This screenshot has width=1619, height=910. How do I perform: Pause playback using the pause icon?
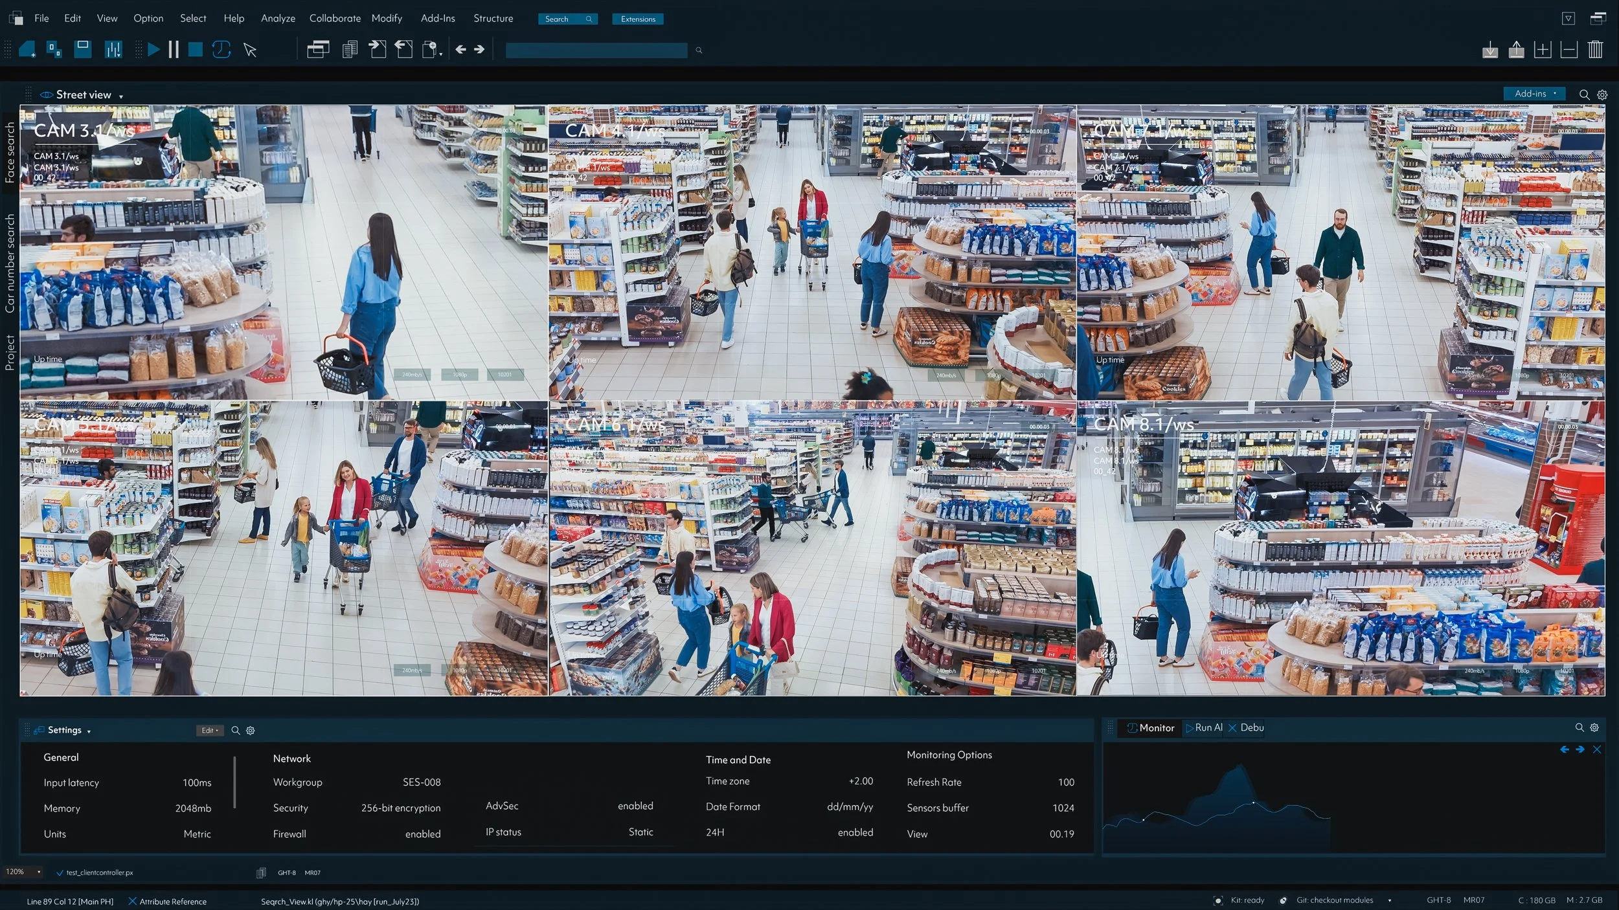[x=174, y=50]
